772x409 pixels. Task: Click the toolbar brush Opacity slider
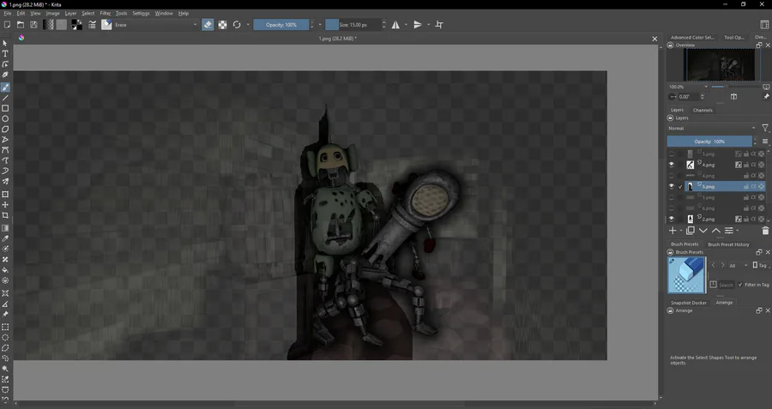281,25
